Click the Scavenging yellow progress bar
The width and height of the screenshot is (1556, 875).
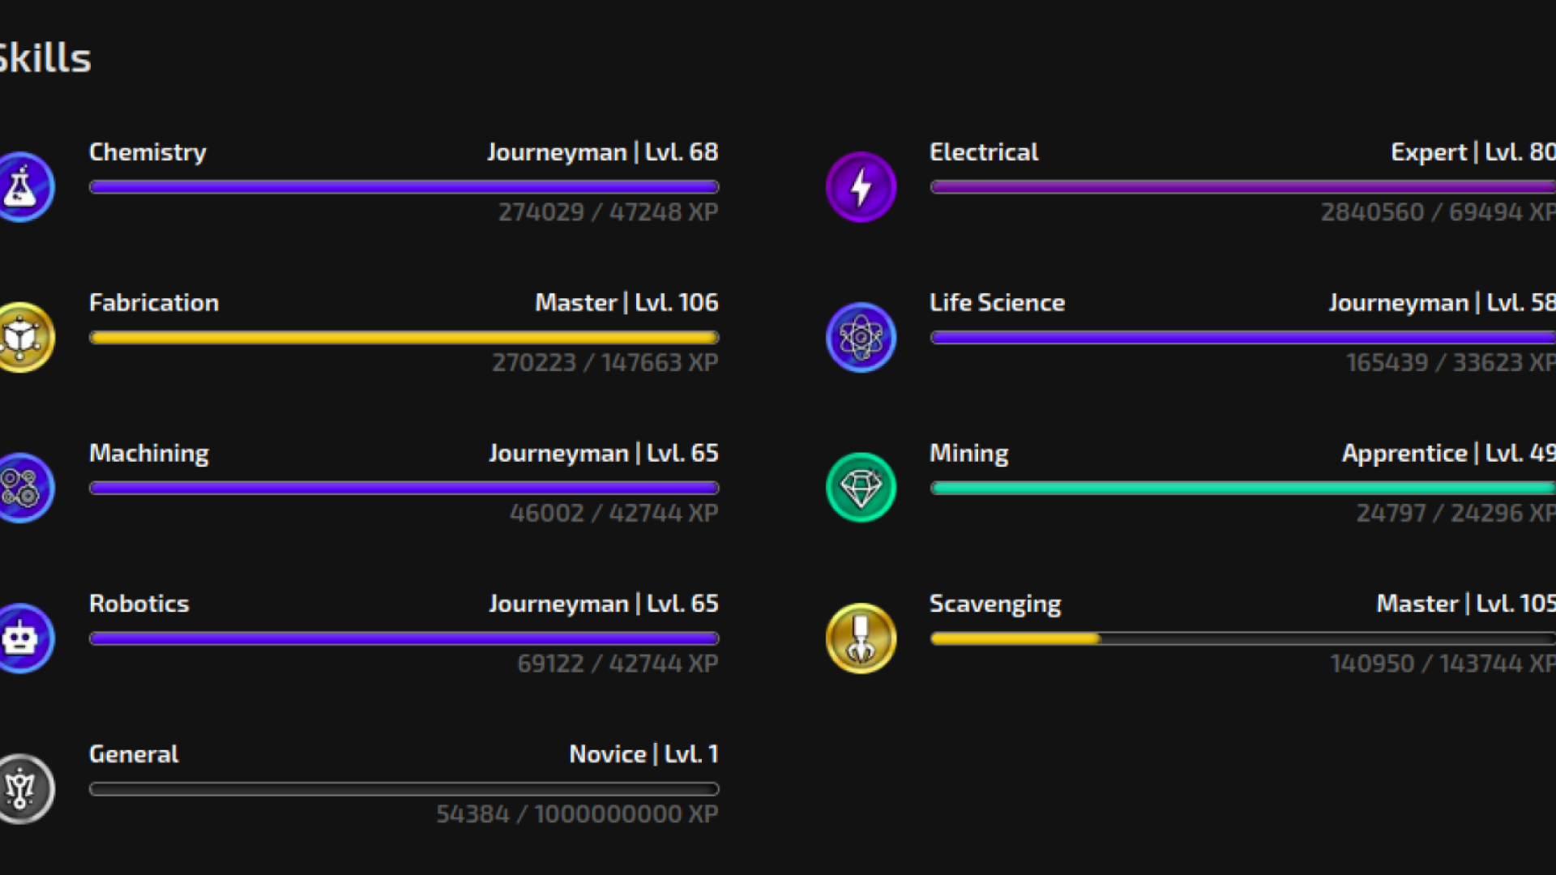click(x=1015, y=638)
